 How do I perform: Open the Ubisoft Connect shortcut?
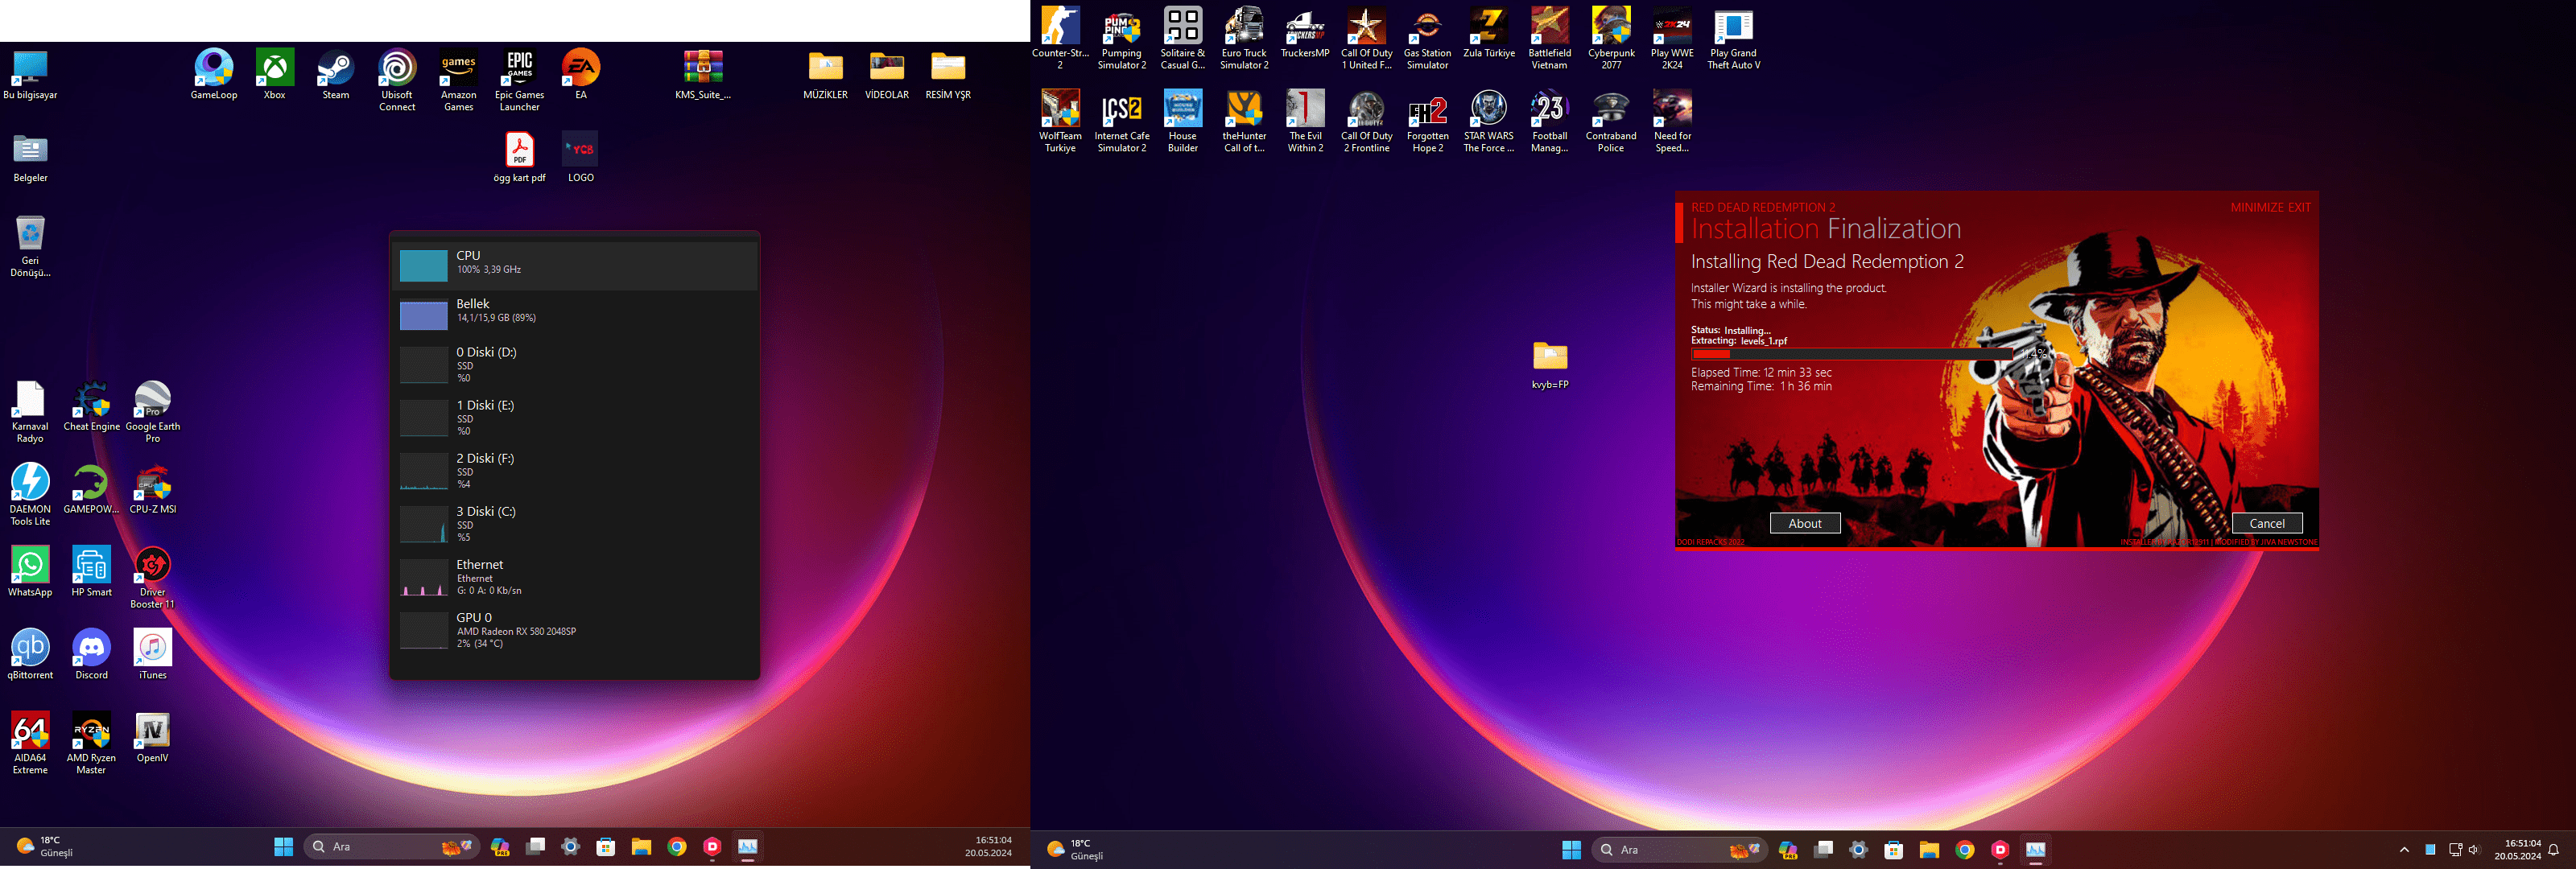397,80
